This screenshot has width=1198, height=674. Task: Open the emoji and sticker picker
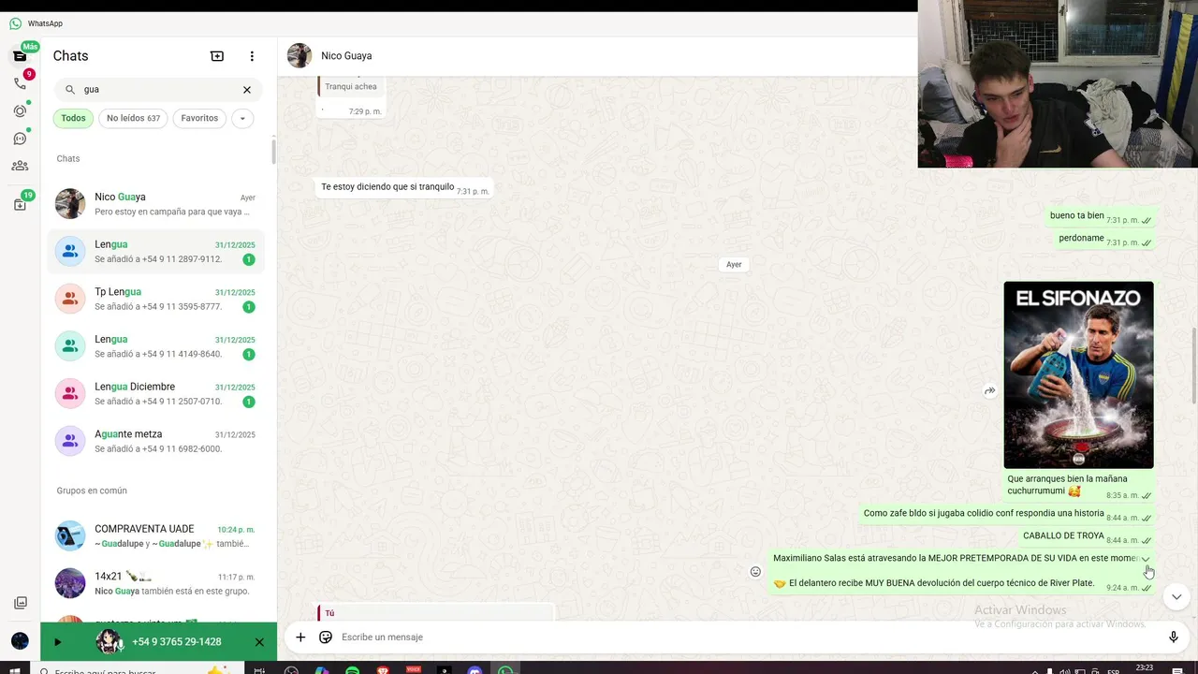click(x=326, y=637)
